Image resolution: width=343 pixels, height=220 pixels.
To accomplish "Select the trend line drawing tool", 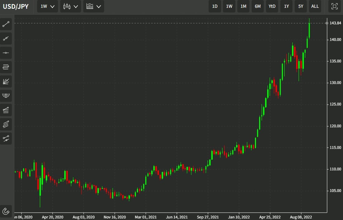I will (x=6, y=24).
